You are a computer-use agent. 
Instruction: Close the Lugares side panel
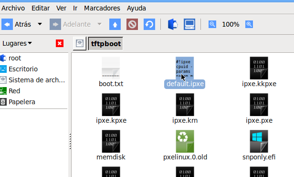pyautogui.click(x=60, y=43)
